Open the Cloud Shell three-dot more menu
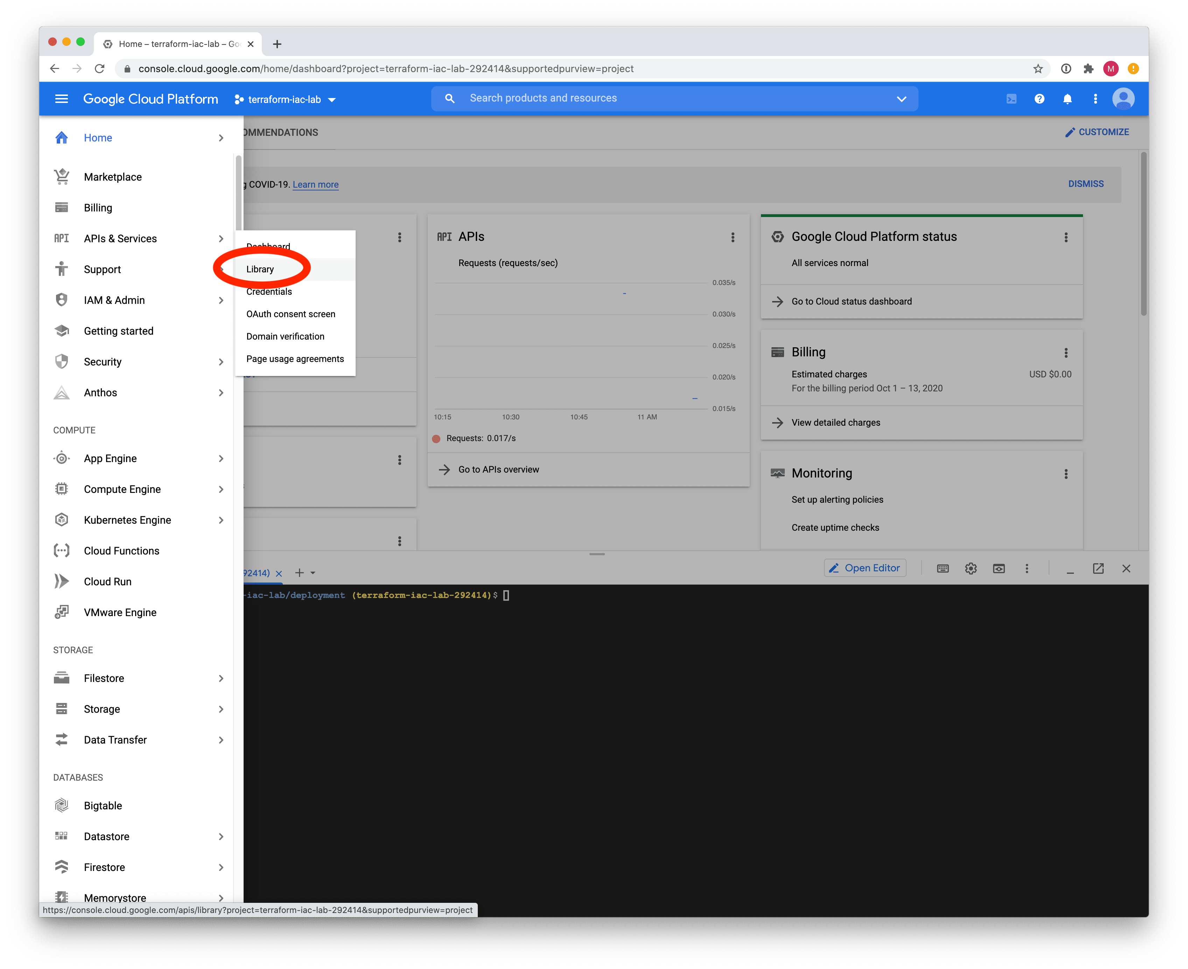The width and height of the screenshot is (1188, 969). pyautogui.click(x=1026, y=568)
